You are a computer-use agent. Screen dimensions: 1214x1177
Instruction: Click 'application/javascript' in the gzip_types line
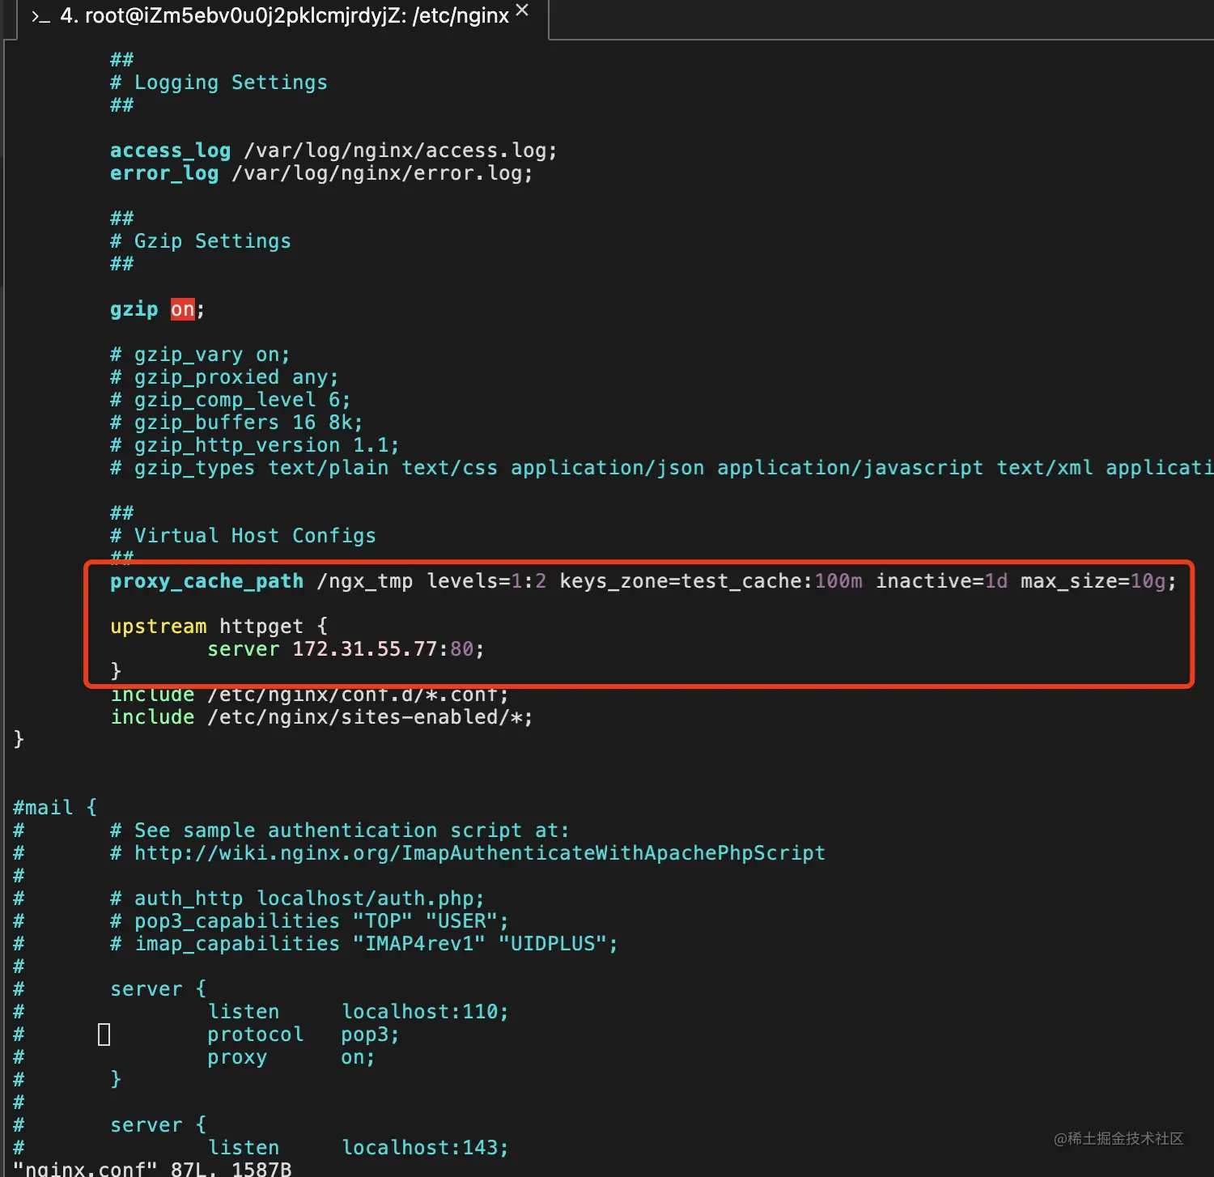click(851, 468)
